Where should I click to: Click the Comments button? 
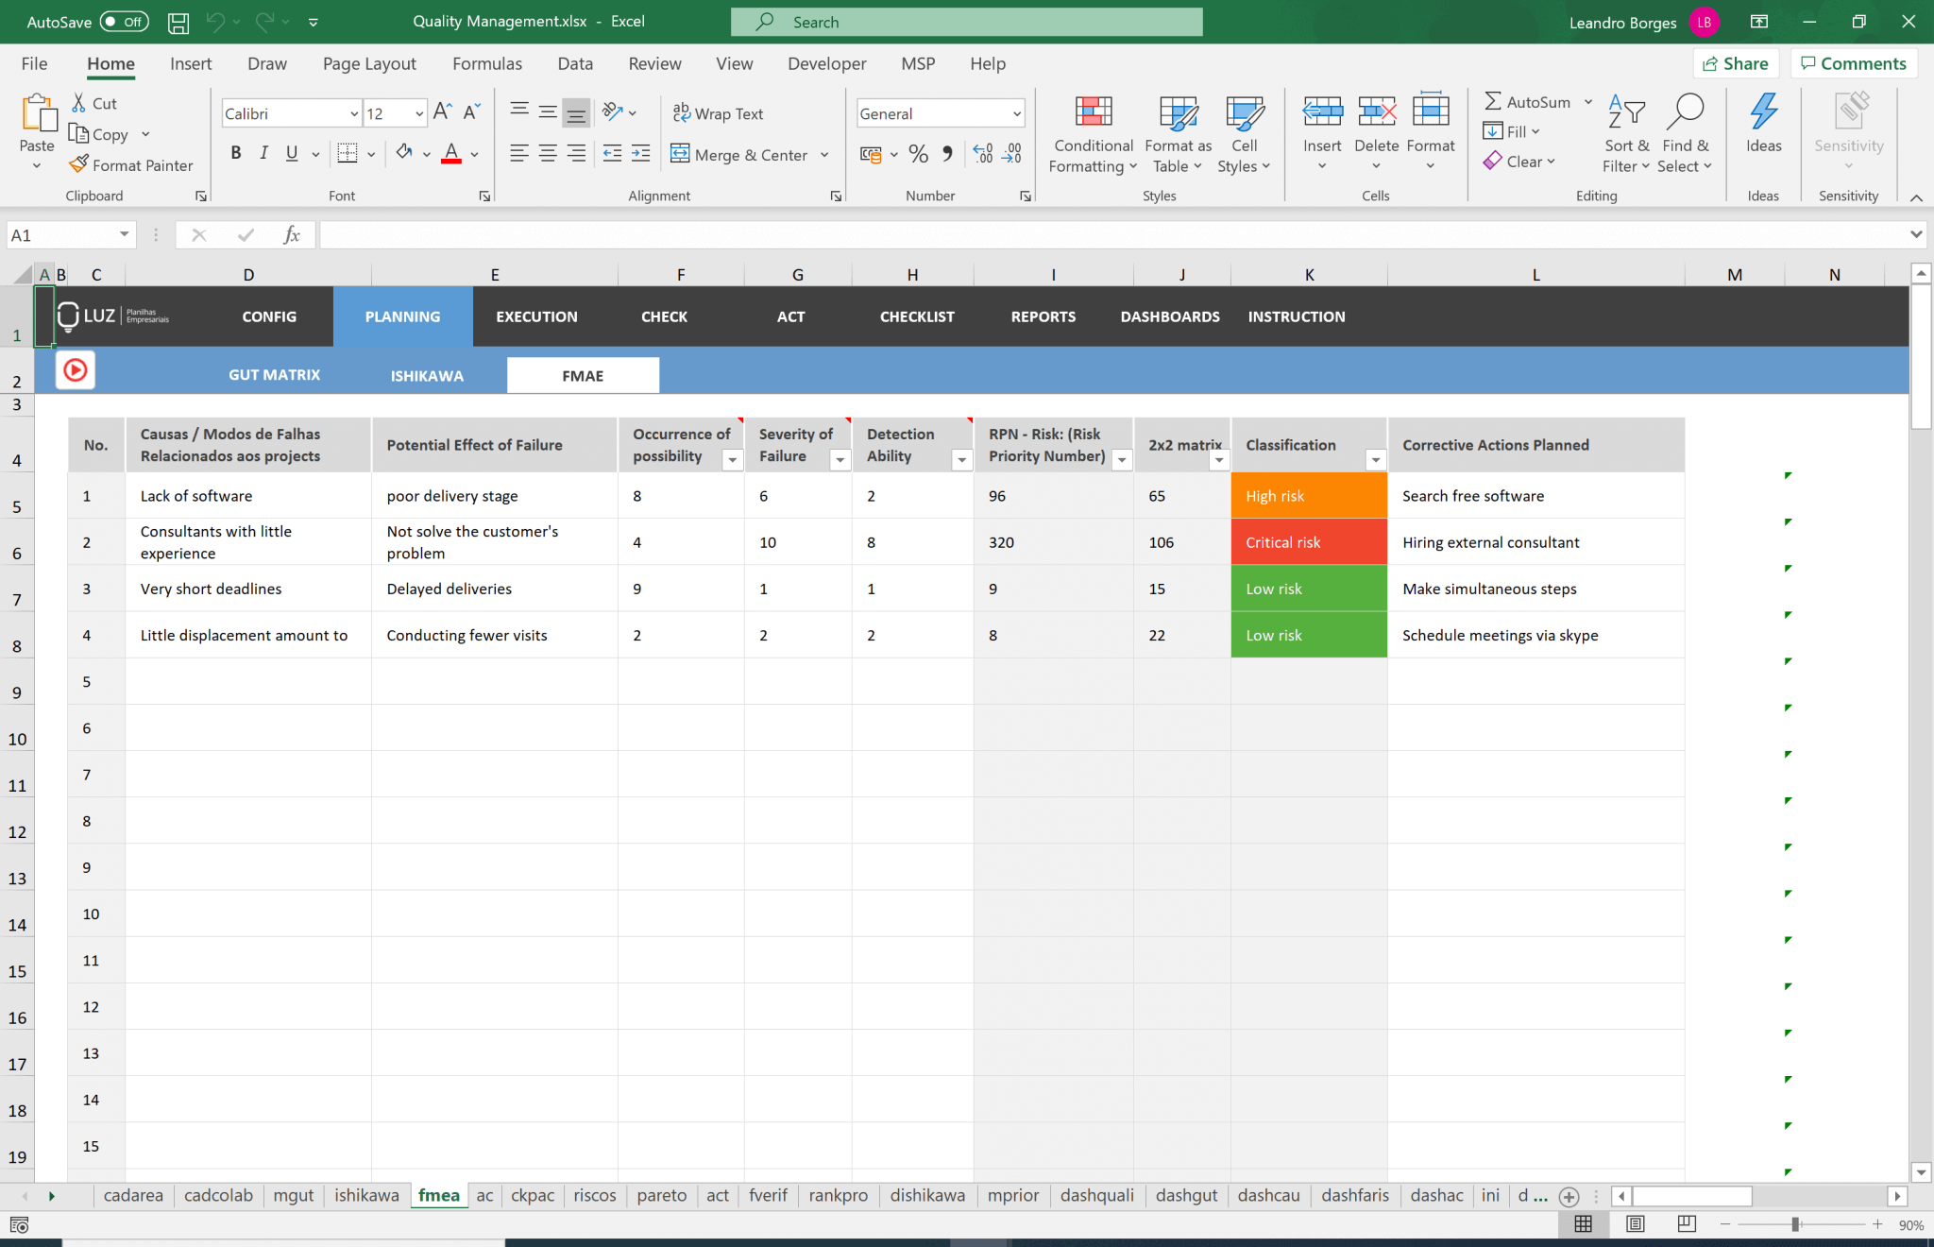point(1853,63)
